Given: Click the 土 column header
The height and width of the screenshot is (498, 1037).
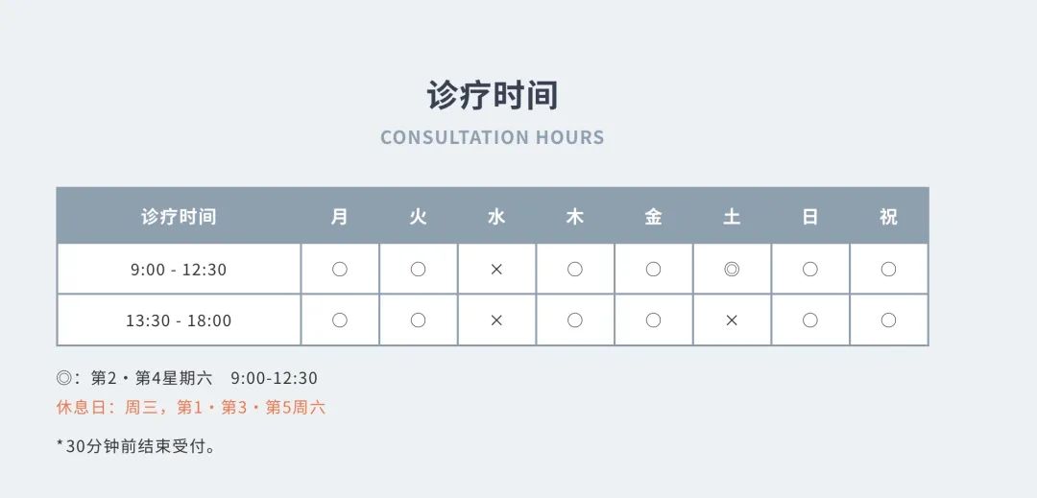Looking at the screenshot, I should tap(732, 217).
